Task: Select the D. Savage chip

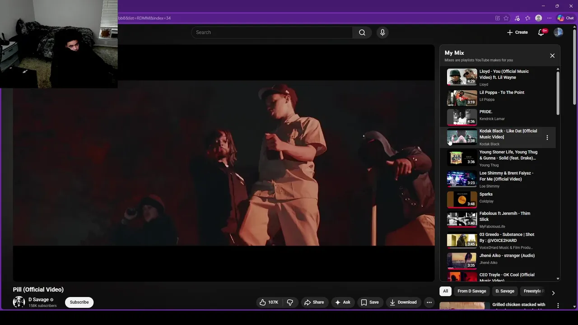Action: [x=505, y=291]
